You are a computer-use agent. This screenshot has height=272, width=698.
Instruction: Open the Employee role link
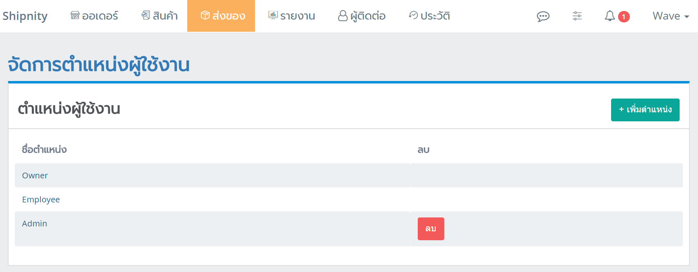tap(41, 200)
